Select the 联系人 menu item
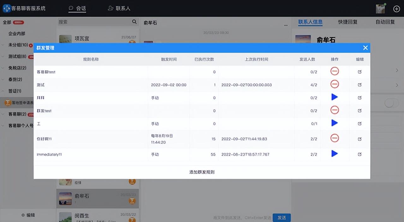The height and width of the screenshot is (222, 404). coord(119,9)
